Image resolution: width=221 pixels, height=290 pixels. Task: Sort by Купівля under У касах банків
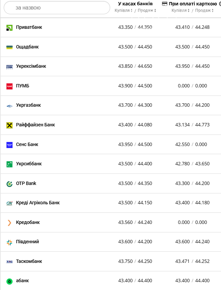tap(123, 11)
